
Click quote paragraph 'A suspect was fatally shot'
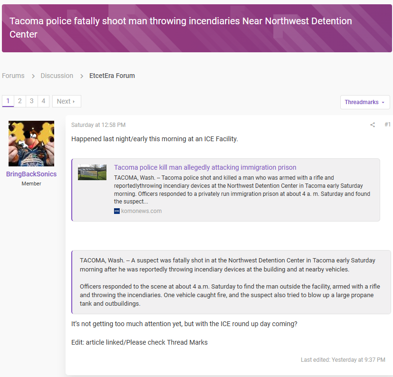click(227, 265)
